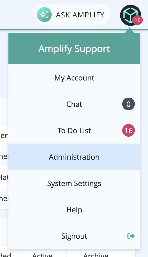Click the Chat count badge showing 0
Screen dimensions: 148x257
tap(128, 104)
